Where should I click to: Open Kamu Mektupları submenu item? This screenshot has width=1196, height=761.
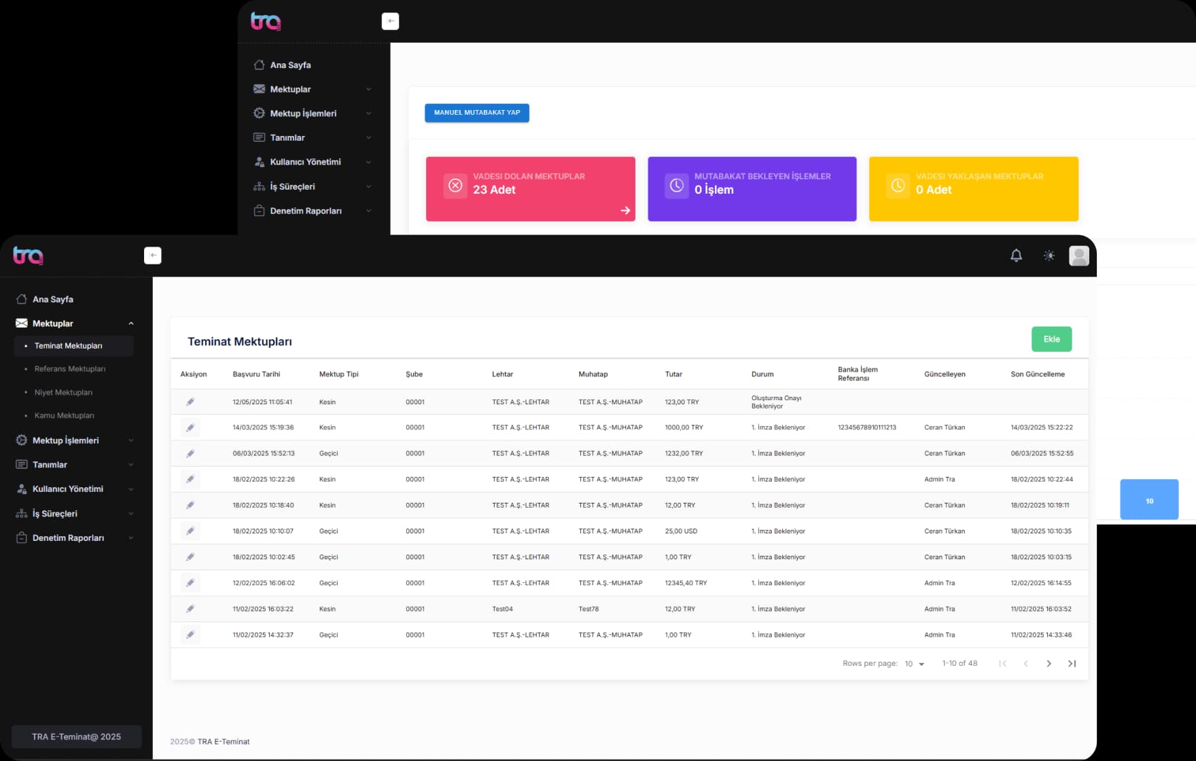click(x=65, y=415)
